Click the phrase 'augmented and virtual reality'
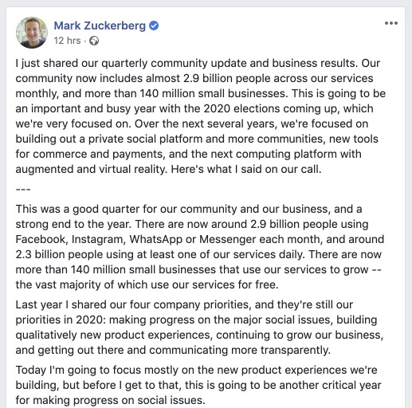The width and height of the screenshot is (412, 408). coord(92,170)
